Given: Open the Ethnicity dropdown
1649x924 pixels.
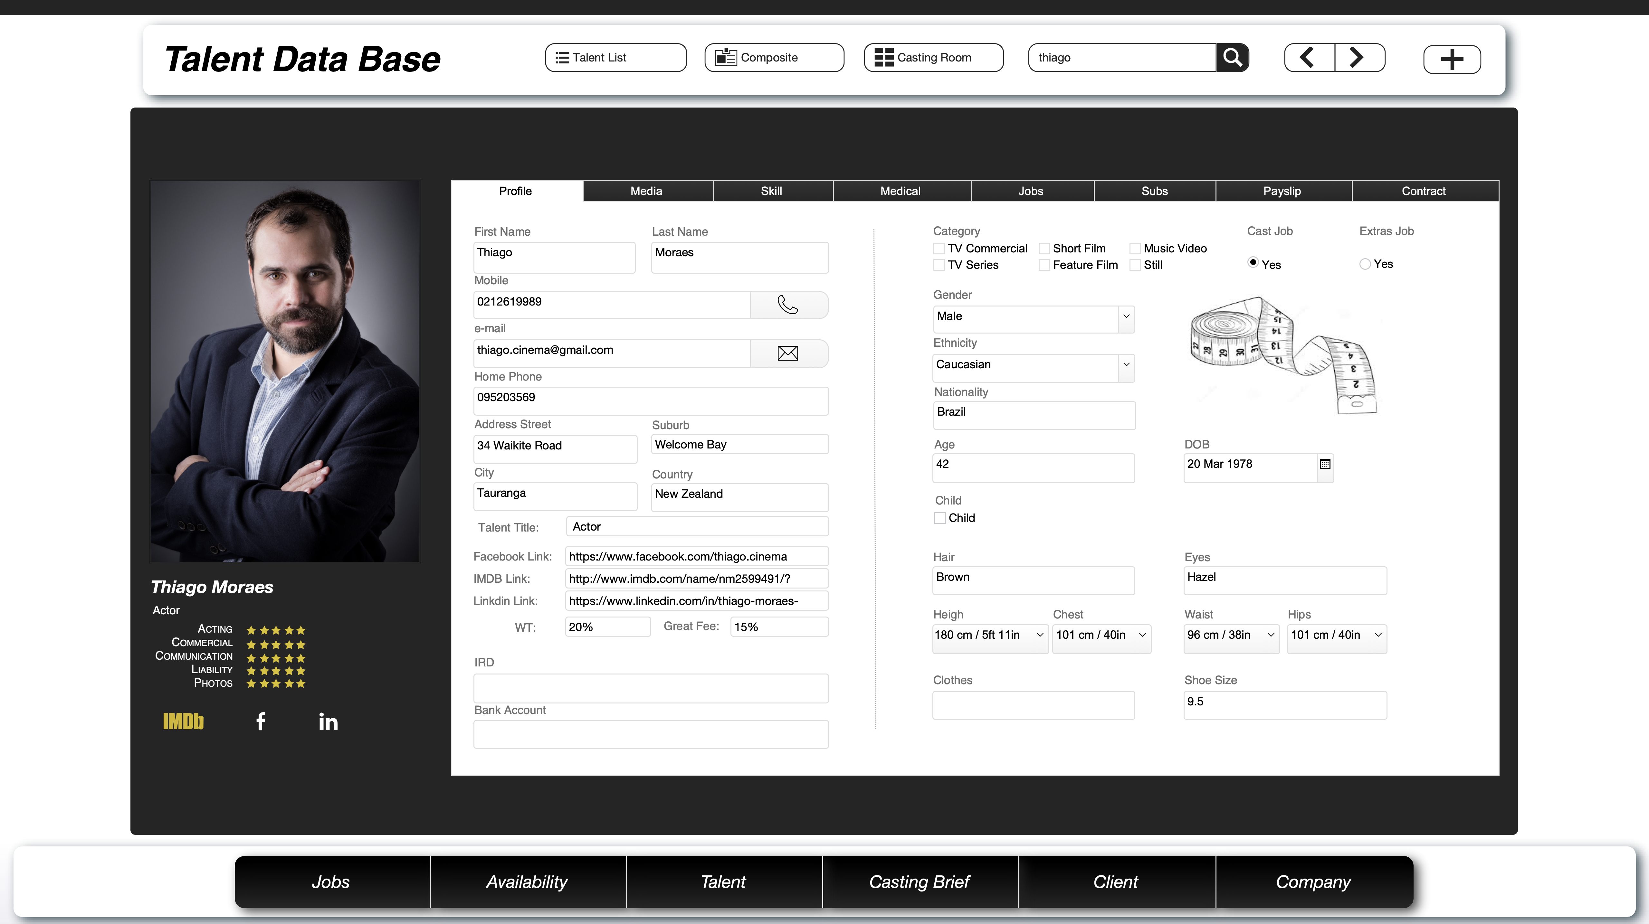Looking at the screenshot, I should click(x=1126, y=365).
